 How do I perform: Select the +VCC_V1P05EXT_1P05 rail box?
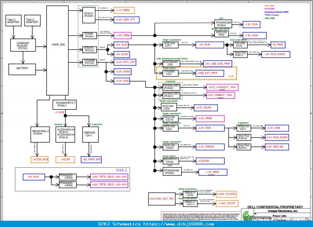click(x=222, y=87)
